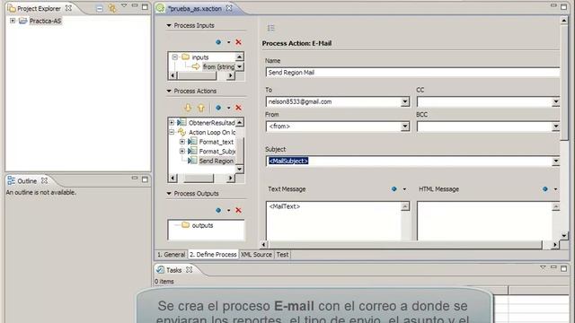This screenshot has width=575, height=323.
Task: Click editor vertical scrollbar down arrow
Action: [x=564, y=235]
